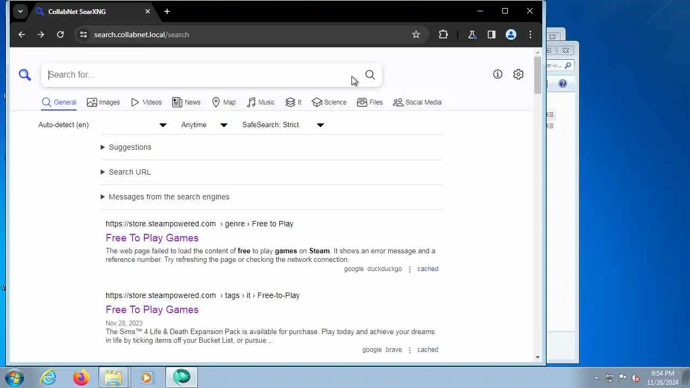Click the SearXNG magnifier logo
Screen dimensions: 690x388
(25, 75)
